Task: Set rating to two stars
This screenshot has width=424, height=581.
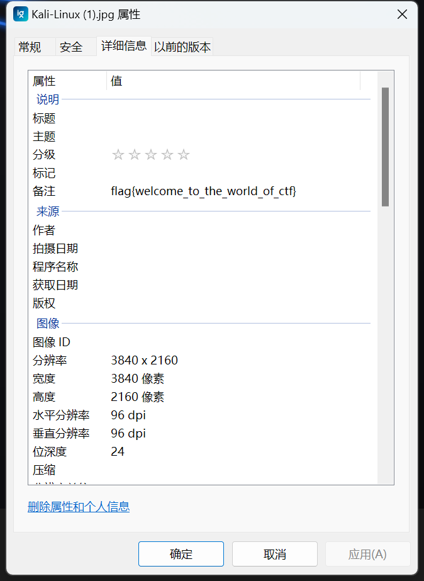Action: [135, 155]
